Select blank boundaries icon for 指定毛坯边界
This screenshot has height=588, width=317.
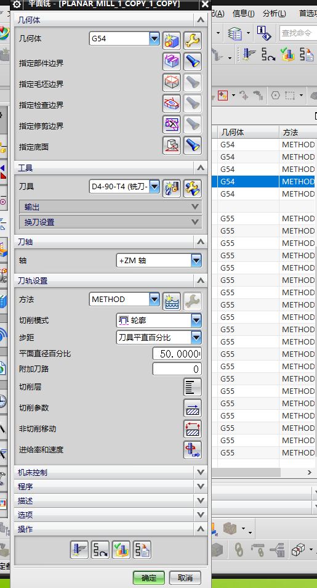172,83
